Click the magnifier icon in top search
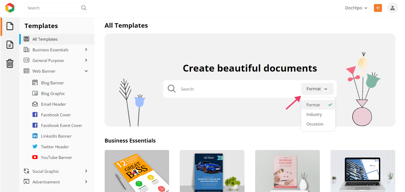Viewport: 405px width, 192px height. 84,8
